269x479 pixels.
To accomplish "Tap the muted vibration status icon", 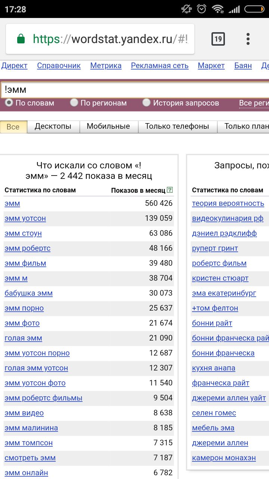I will (x=186, y=9).
